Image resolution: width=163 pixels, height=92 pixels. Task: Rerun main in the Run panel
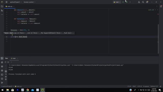(x=5, y=62)
